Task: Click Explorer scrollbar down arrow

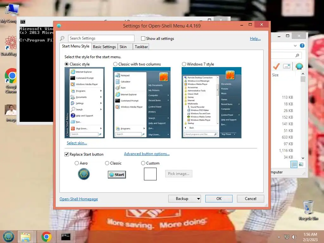Action: tap(303, 158)
